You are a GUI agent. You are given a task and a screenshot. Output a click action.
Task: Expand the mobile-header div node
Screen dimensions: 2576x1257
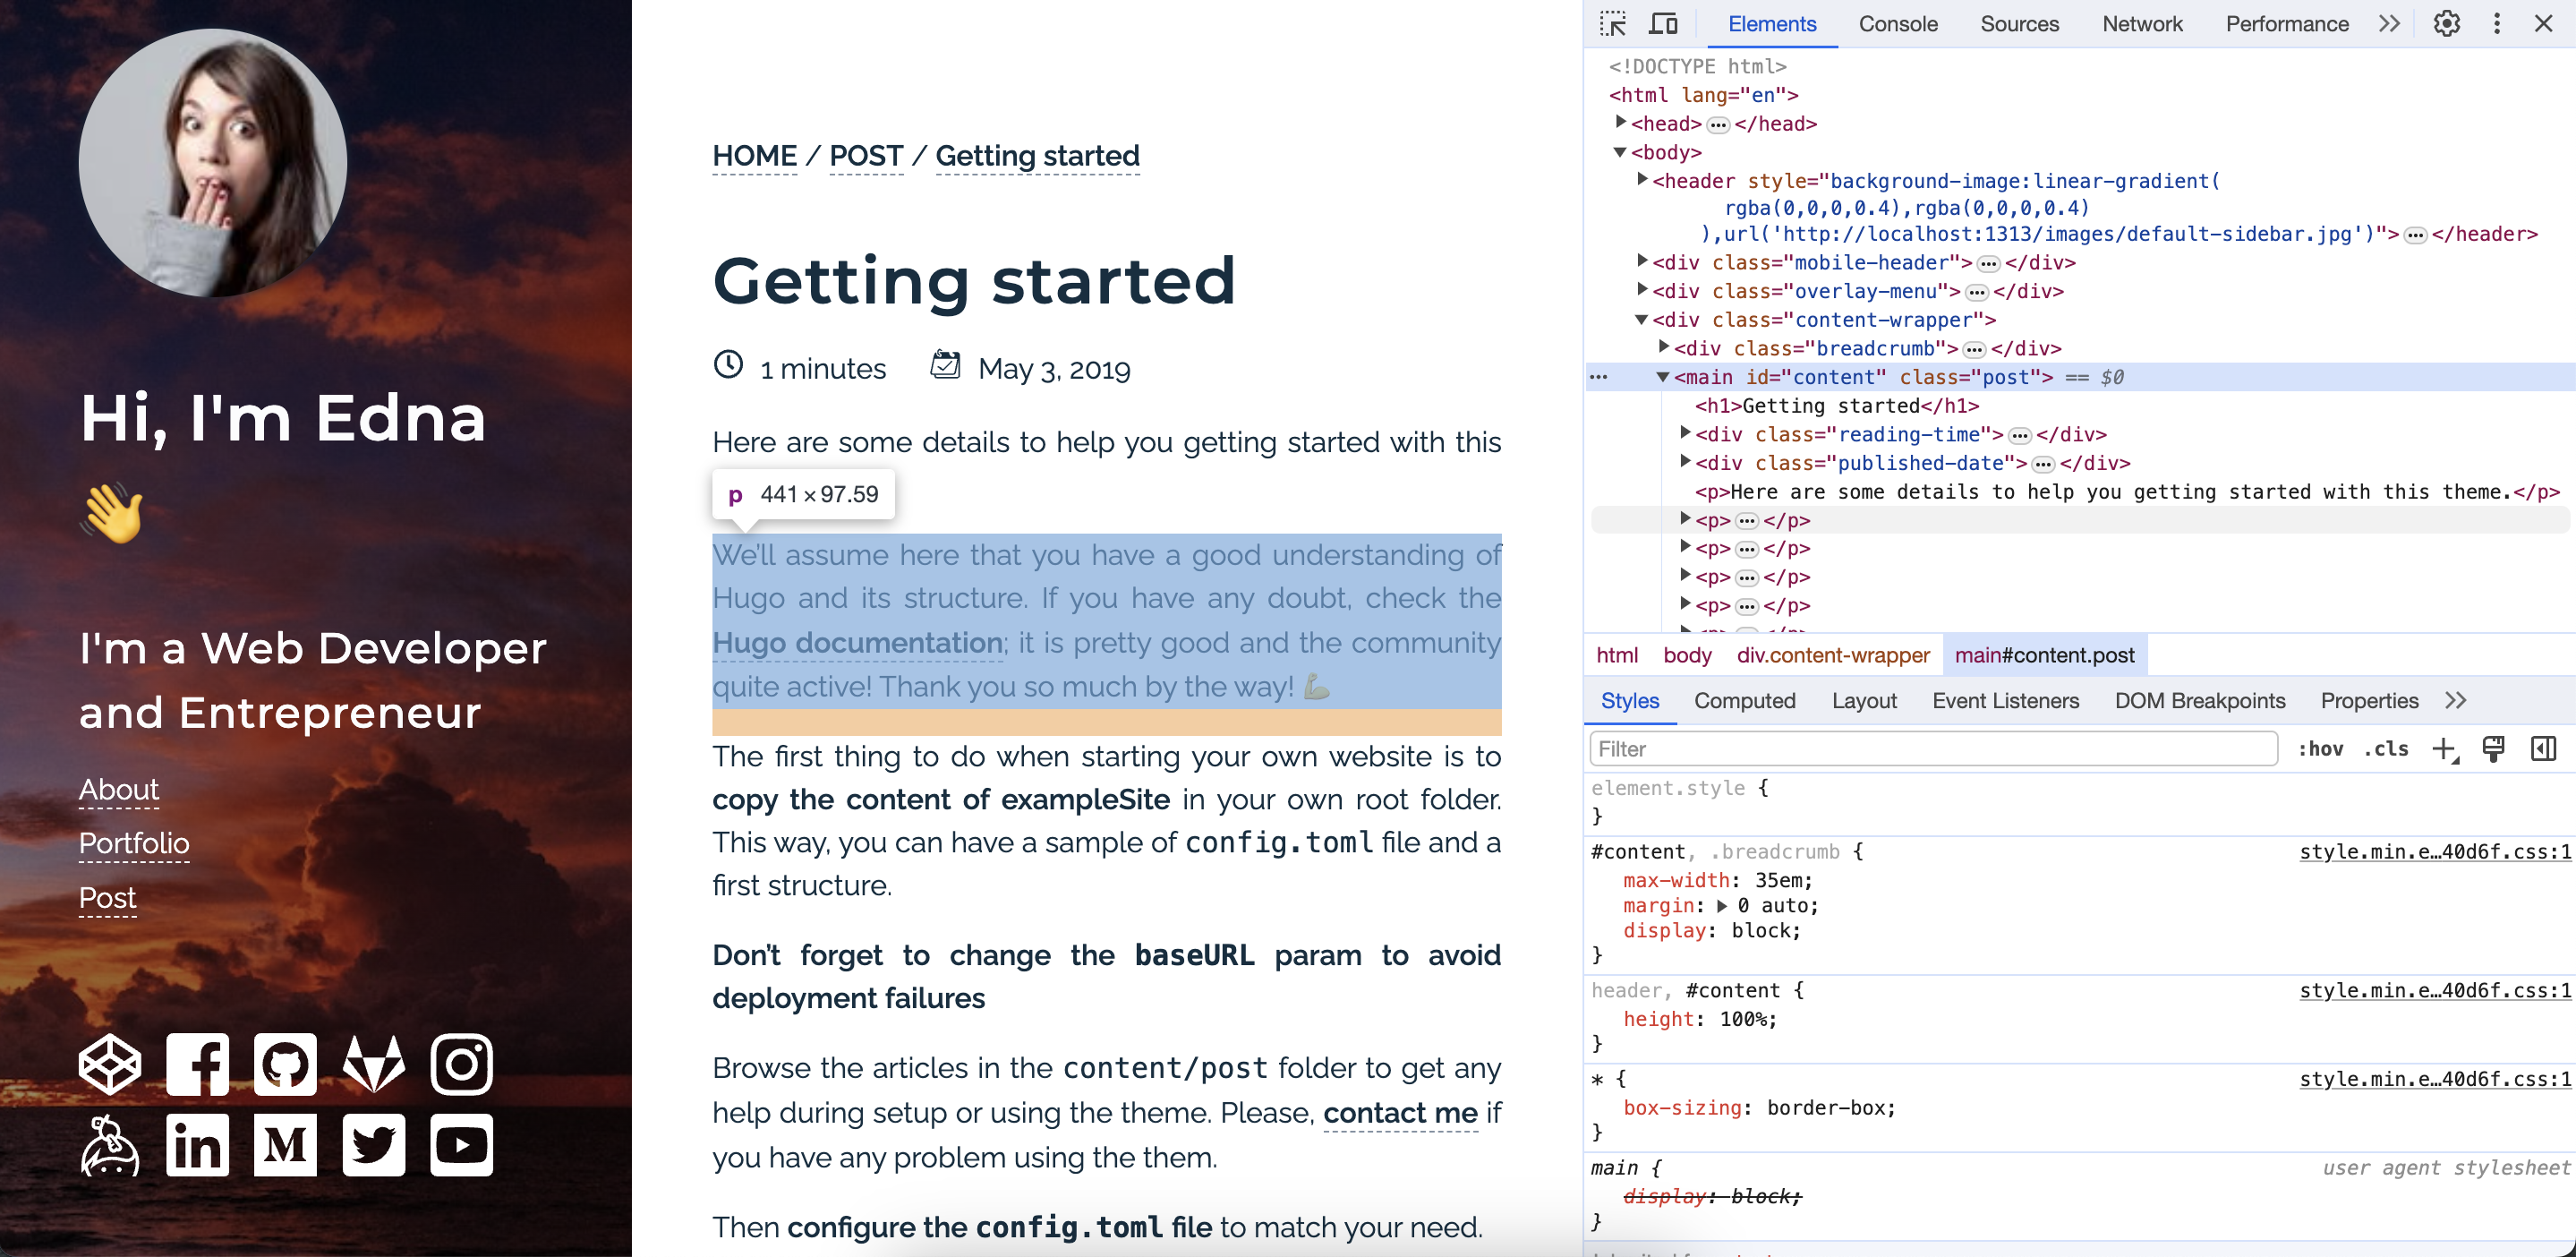pyautogui.click(x=1642, y=261)
